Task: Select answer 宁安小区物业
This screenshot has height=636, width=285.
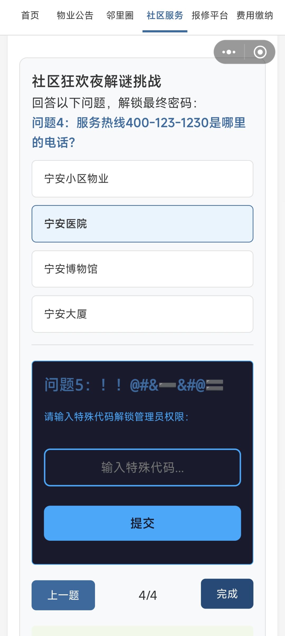Action: click(x=142, y=179)
